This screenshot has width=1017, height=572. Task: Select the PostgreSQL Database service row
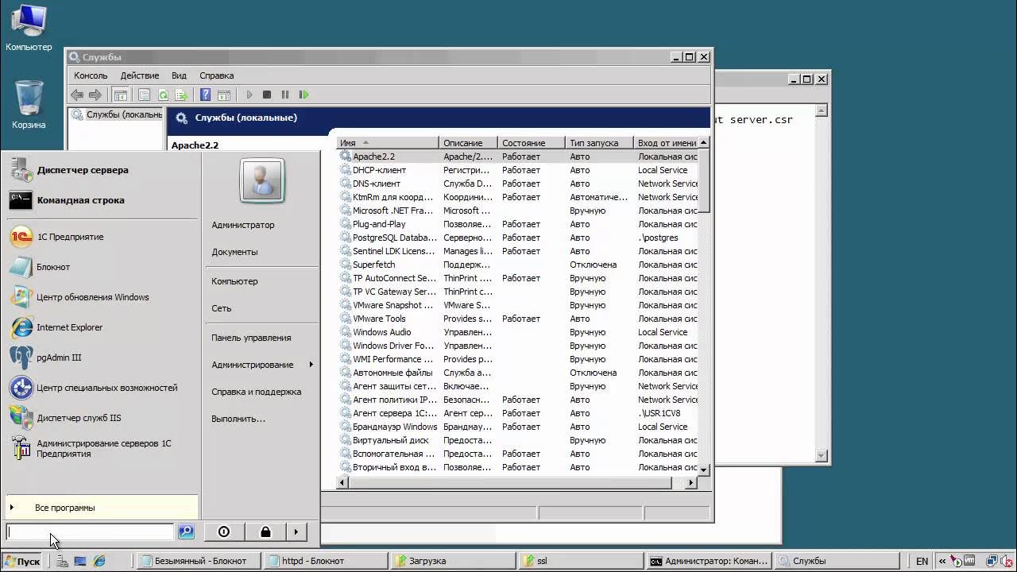[x=518, y=238]
